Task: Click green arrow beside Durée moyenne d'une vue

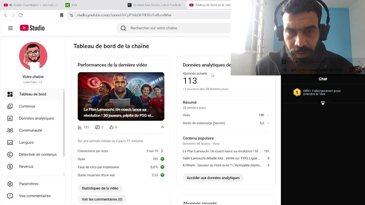Action: coord(162,175)
